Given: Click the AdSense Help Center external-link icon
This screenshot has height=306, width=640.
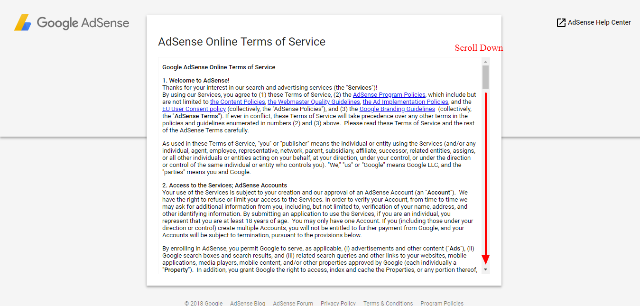Looking at the screenshot, I should pyautogui.click(x=561, y=23).
